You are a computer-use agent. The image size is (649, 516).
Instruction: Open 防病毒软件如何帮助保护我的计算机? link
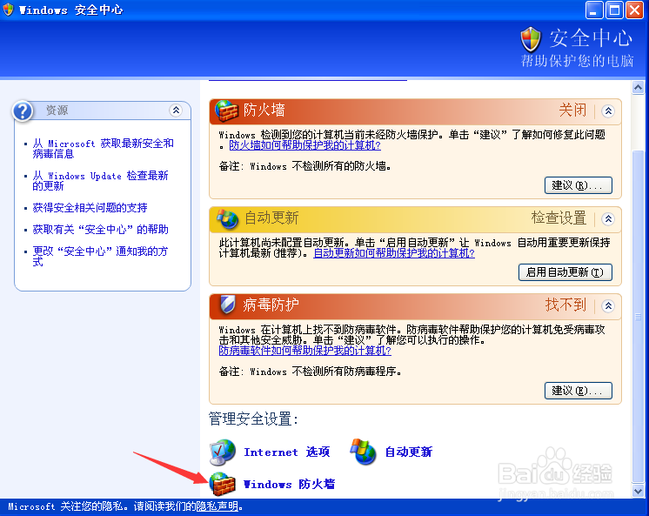tap(304, 351)
